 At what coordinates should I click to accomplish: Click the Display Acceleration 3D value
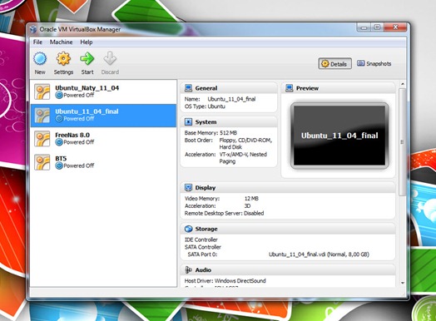pyautogui.click(x=247, y=206)
